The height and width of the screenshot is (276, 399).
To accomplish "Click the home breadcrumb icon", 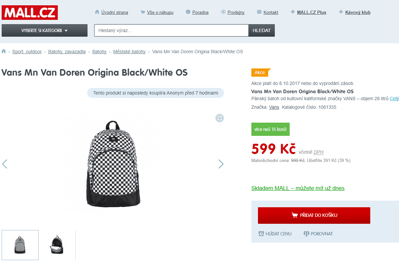I will point(4,51).
